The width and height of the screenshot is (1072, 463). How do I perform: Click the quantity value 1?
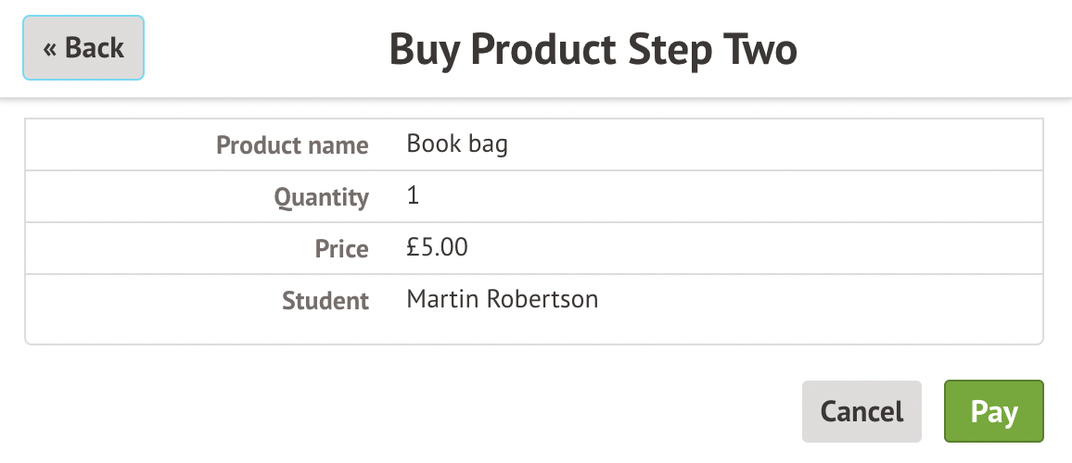[x=413, y=196]
